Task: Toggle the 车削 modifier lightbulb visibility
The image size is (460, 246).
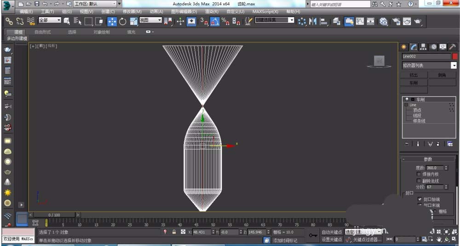Action: (x=407, y=100)
